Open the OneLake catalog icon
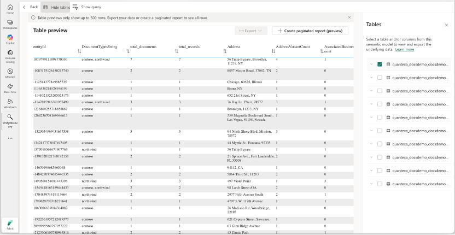Screen dimensions: 455x235 (x=10, y=55)
